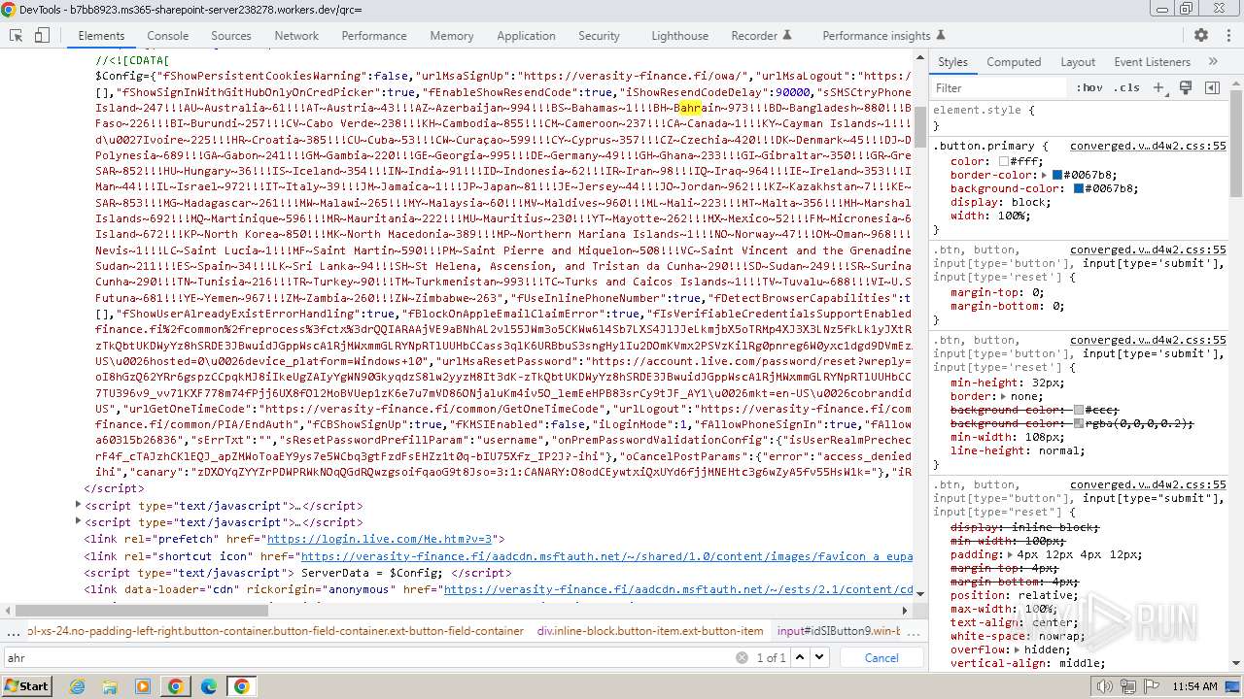The height and width of the screenshot is (699, 1244).
Task: Click the breadcrumb ellipsis at left
Action: click(13, 631)
